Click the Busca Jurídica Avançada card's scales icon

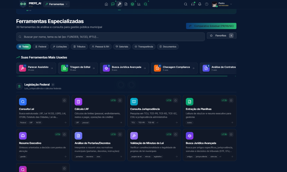189,136
